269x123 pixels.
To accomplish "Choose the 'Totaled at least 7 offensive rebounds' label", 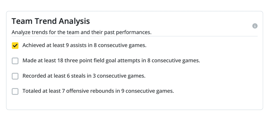I will click(x=98, y=91).
